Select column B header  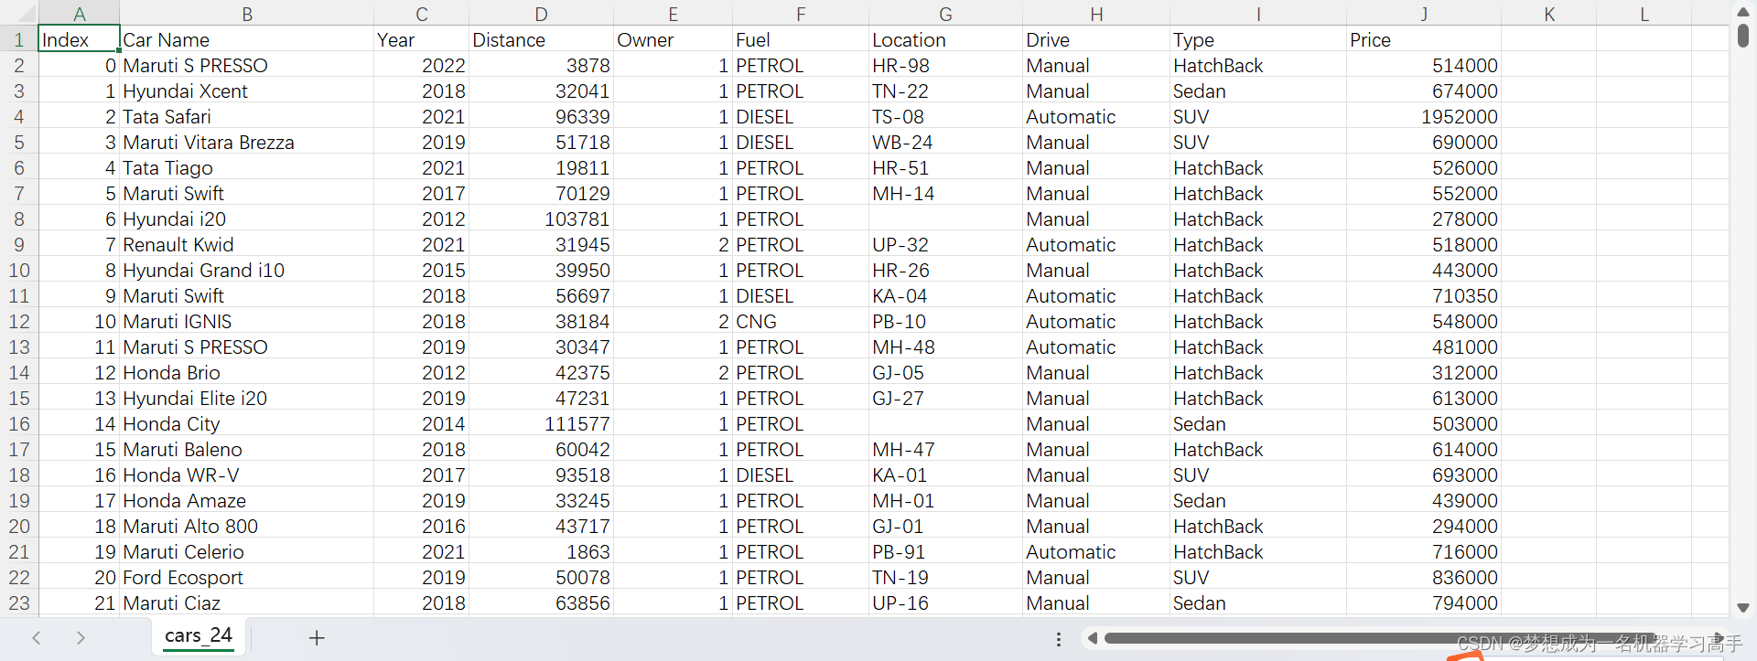click(x=247, y=14)
